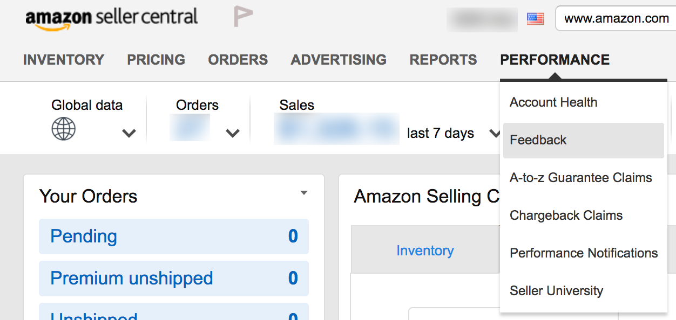Open the Pricing menu
This screenshot has height=320, width=676.
[x=156, y=59]
